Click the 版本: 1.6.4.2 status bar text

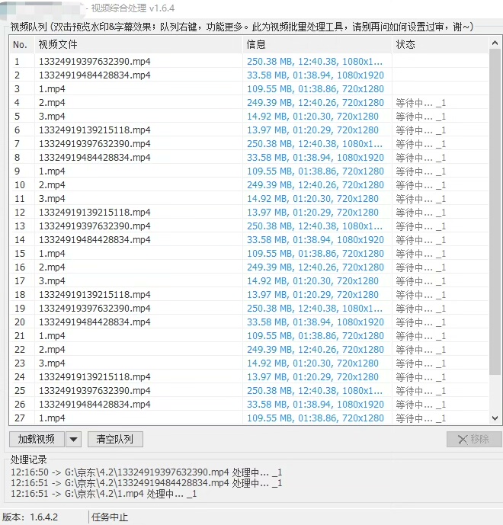tap(30, 517)
